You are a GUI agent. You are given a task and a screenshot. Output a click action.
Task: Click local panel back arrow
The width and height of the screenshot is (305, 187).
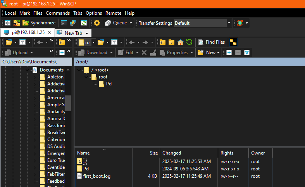coord(40,42)
